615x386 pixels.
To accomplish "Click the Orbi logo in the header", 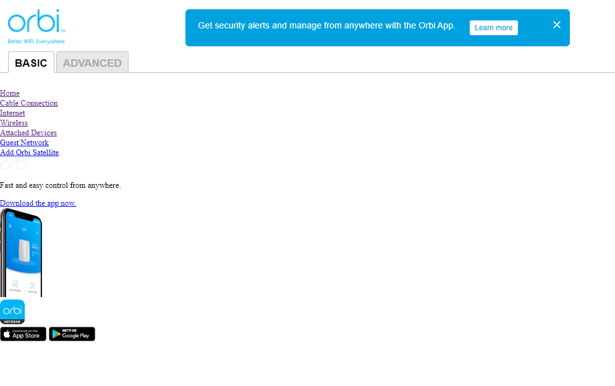I will [36, 27].
